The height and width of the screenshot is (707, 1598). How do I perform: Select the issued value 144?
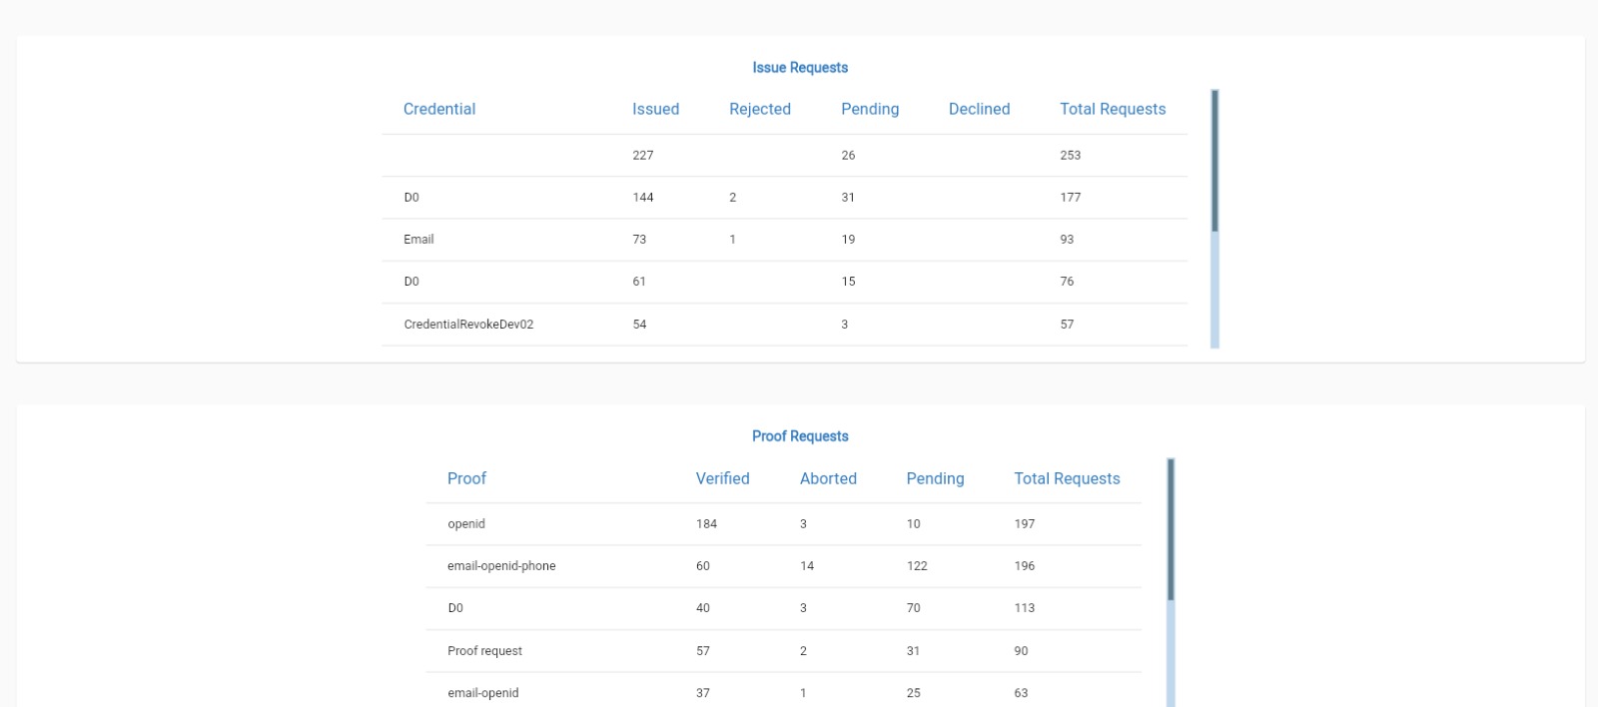point(643,197)
